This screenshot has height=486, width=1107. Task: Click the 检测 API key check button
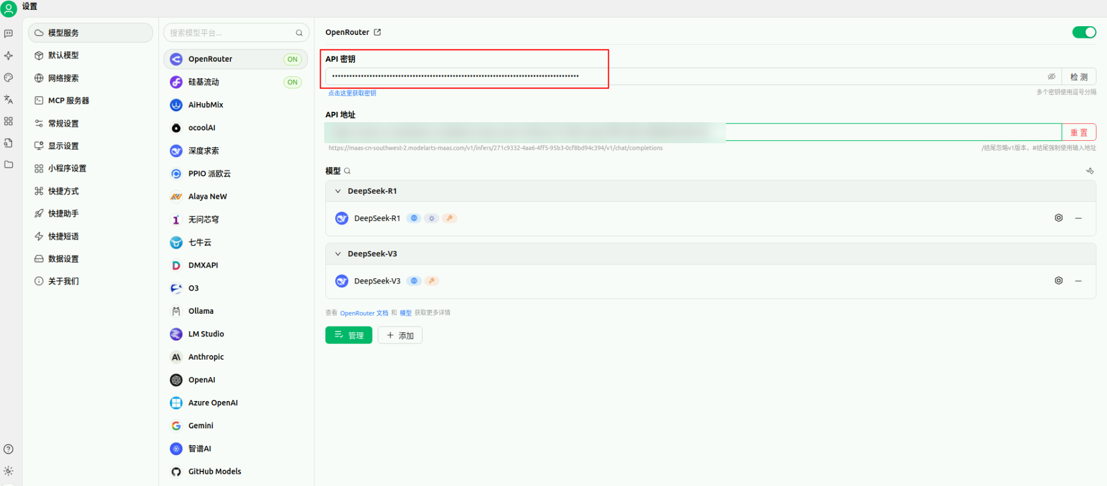[1079, 76]
